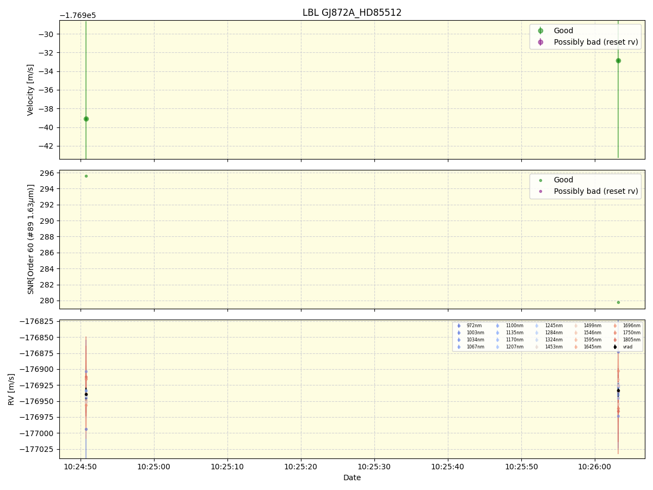This screenshot has width=653, height=490.
Task: Click the '10:25:50' tick label on the date axis
Action: (x=521, y=467)
